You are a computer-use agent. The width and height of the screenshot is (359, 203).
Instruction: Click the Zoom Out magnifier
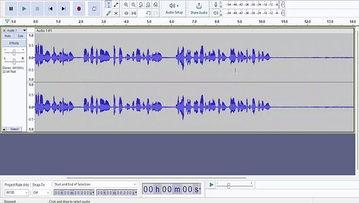[x=133, y=5]
